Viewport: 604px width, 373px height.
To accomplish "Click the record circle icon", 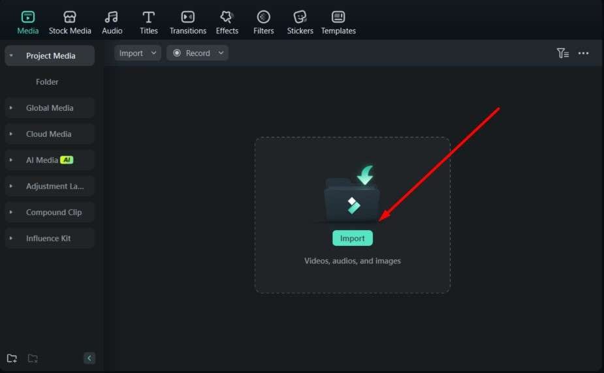I will [x=177, y=53].
